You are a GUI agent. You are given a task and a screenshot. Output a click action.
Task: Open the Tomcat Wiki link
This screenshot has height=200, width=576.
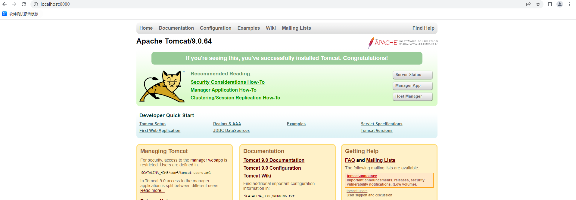tap(257, 176)
